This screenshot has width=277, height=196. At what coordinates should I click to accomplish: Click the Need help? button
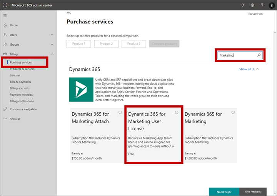tap(224, 191)
